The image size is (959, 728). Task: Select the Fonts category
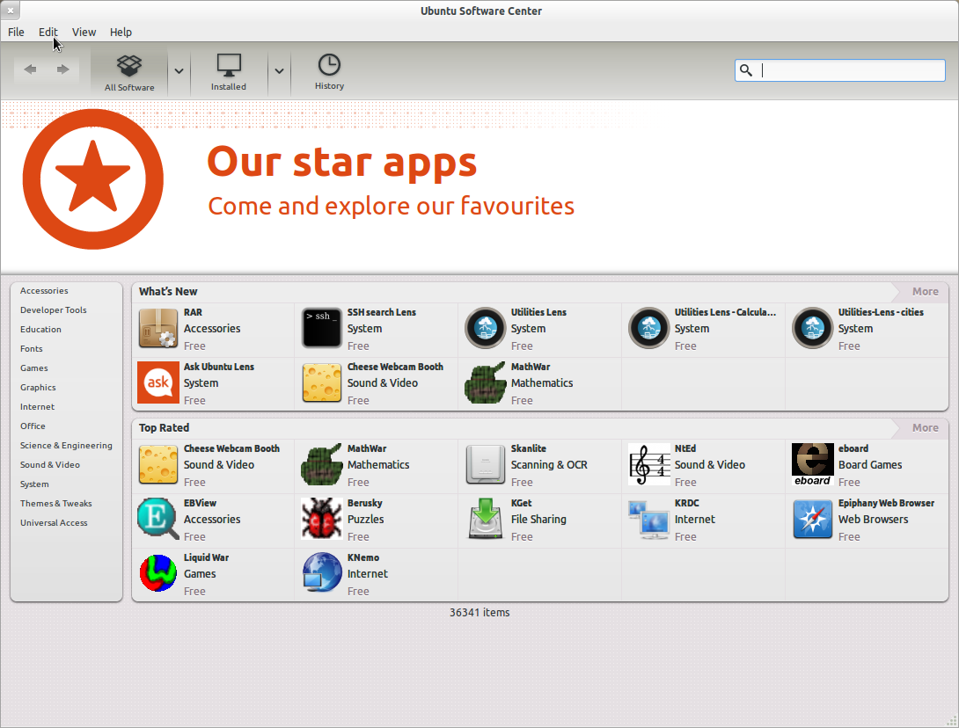[x=31, y=349]
